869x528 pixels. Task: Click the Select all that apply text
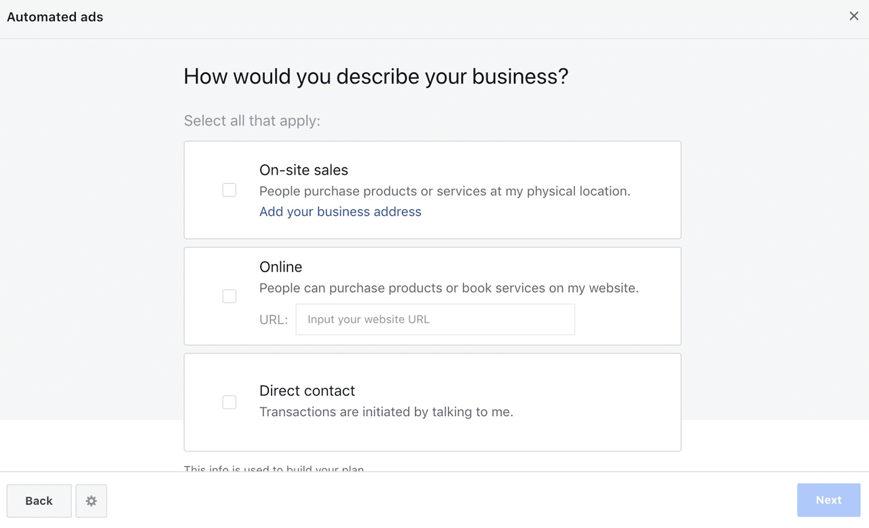click(x=252, y=121)
